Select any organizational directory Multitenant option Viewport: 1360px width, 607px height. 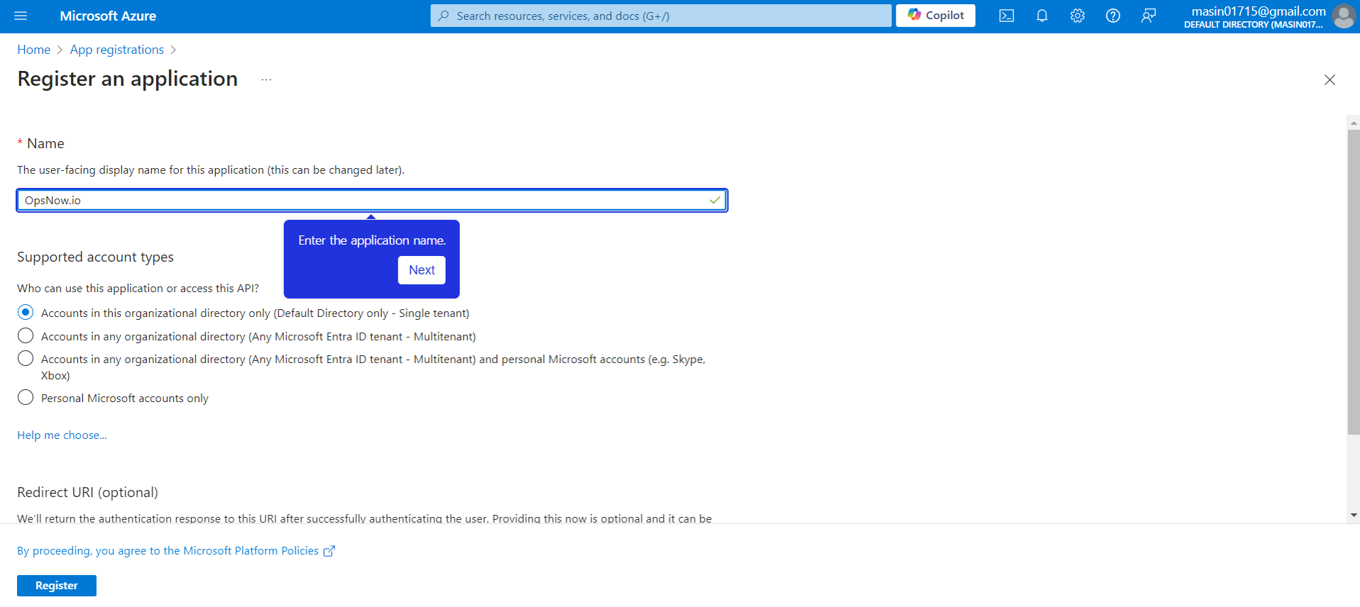(26, 336)
